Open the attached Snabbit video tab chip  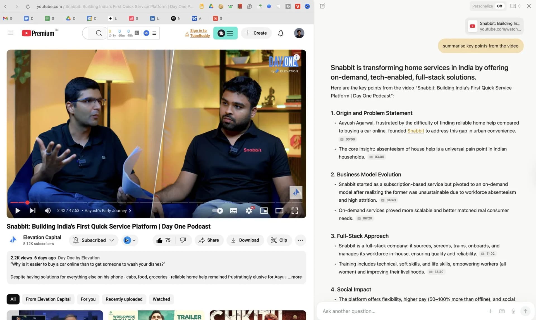coord(494,26)
